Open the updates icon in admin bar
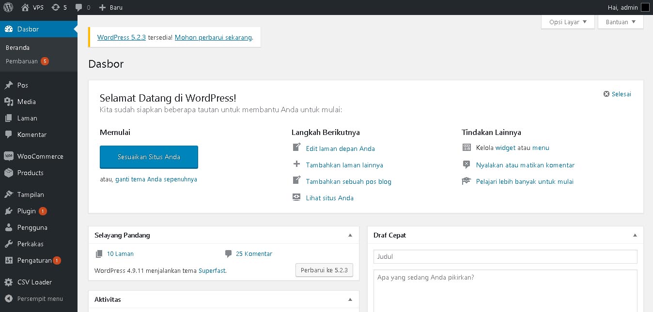This screenshot has height=312, width=653. click(x=56, y=7)
